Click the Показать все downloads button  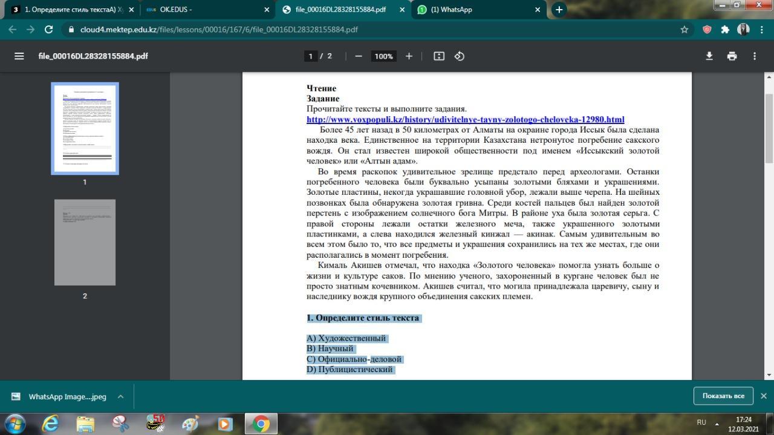[723, 396]
